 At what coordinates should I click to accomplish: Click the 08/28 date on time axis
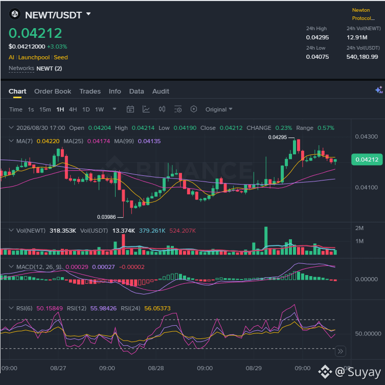click(x=155, y=368)
